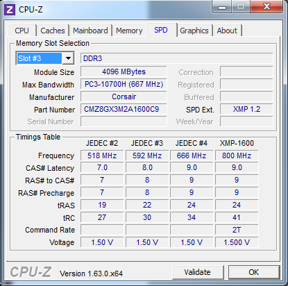
Task: Select the 8.0 CAS# Latency cell
Action: click(147, 167)
